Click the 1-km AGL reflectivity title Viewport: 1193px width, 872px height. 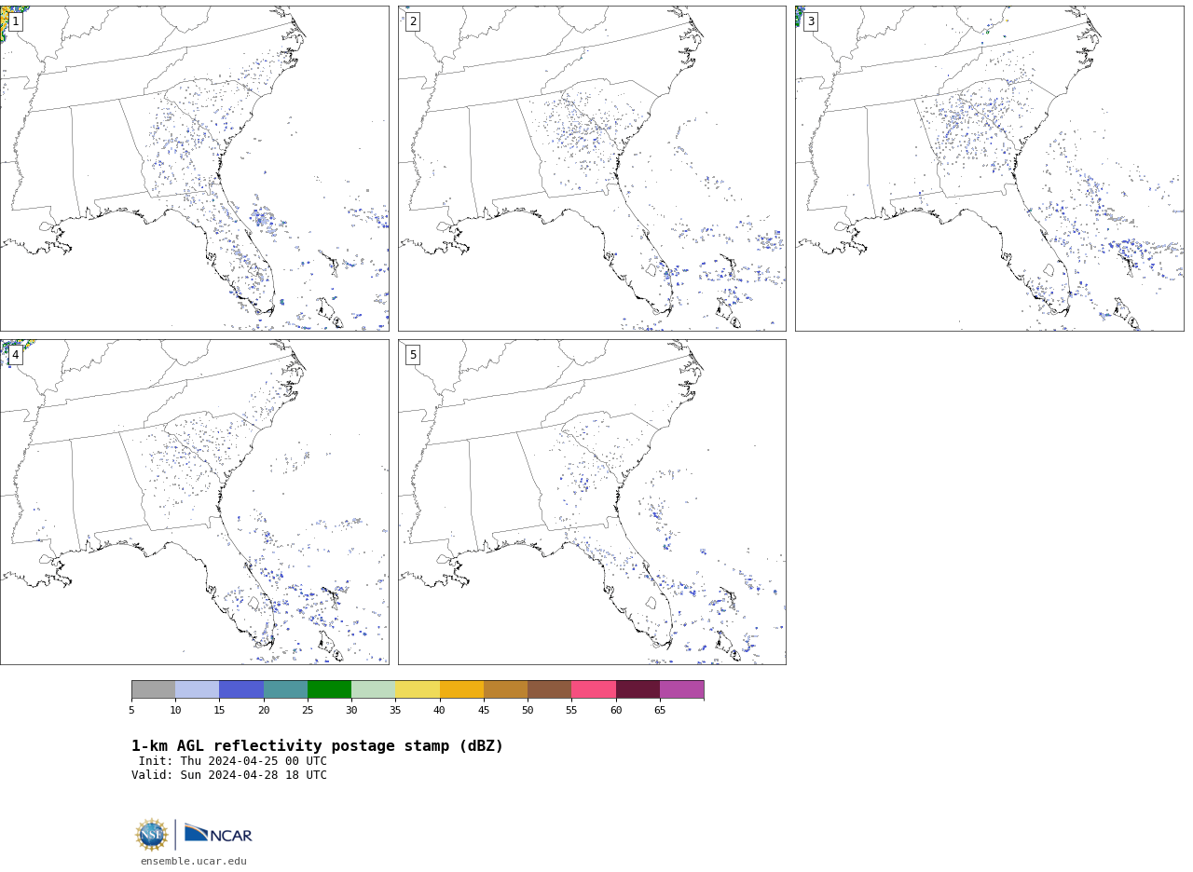pos(317,746)
